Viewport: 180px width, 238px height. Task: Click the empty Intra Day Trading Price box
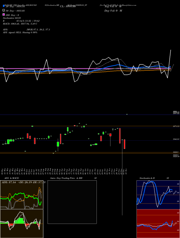[72, 202]
